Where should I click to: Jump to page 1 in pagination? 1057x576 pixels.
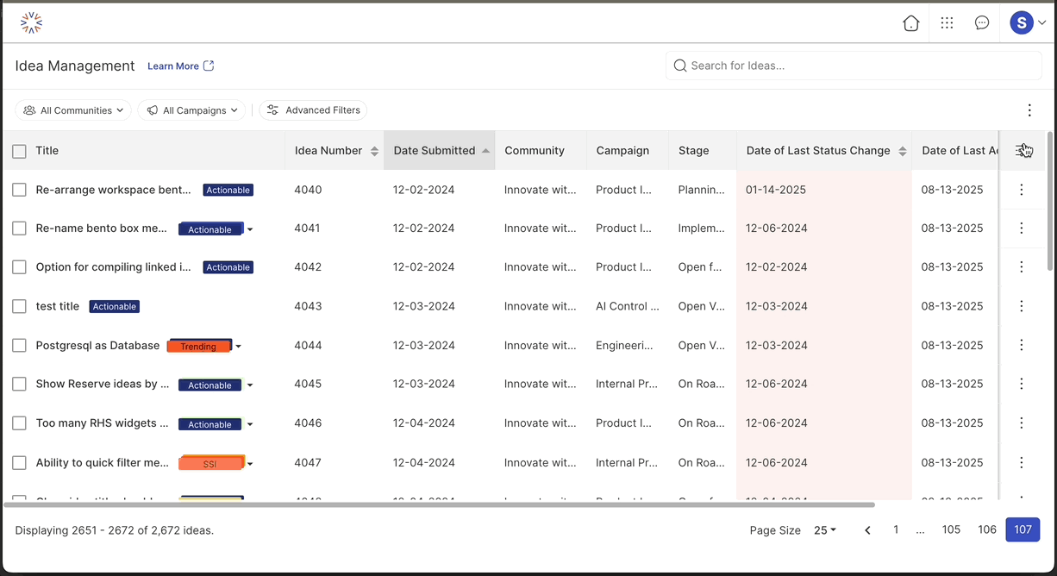[896, 529]
